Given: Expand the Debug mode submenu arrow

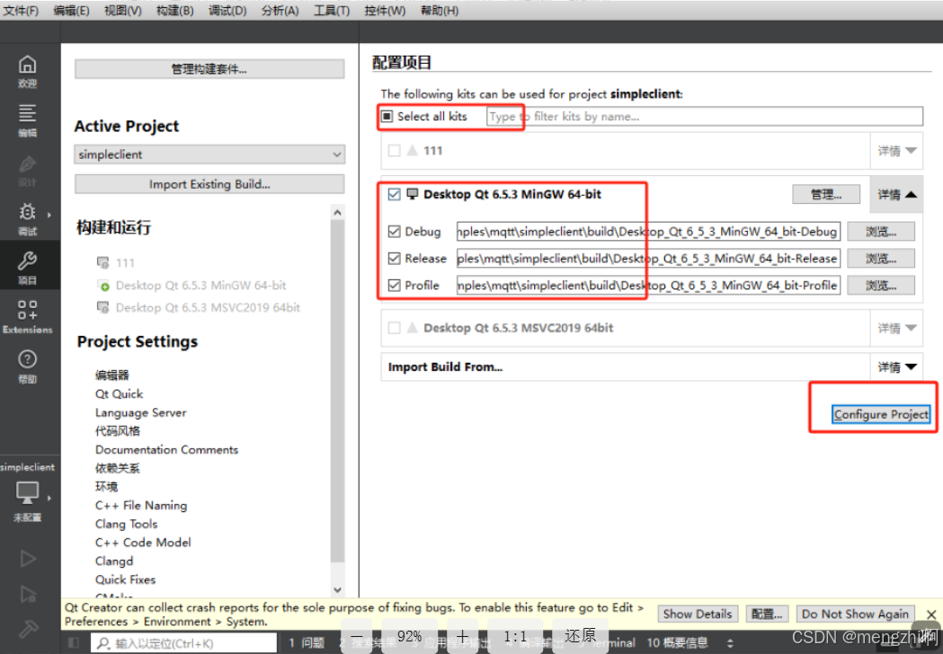Looking at the screenshot, I should (49, 214).
